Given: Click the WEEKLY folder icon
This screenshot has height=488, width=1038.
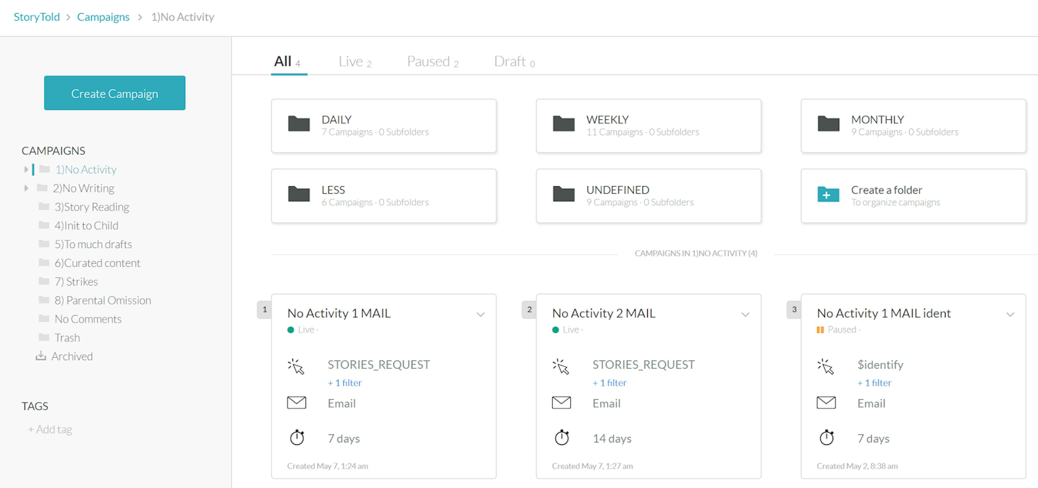Looking at the screenshot, I should (563, 124).
